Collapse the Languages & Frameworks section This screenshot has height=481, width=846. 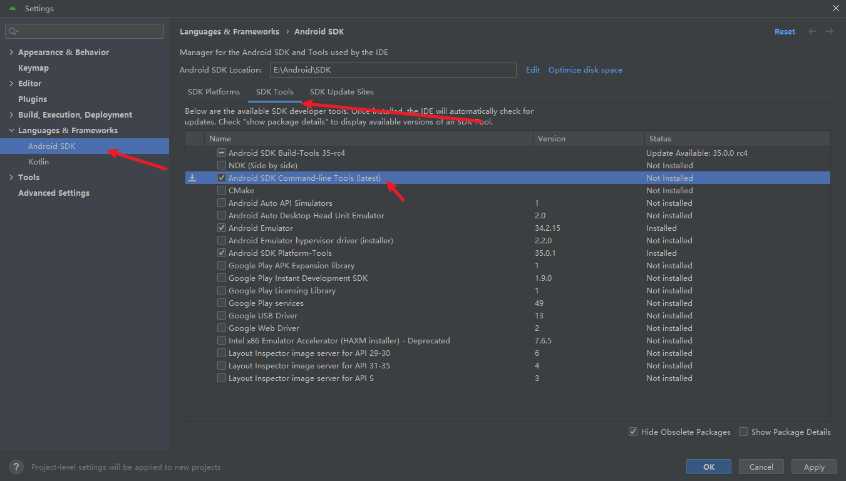11,131
